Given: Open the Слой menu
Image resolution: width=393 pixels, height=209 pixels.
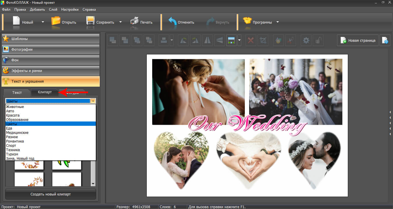Looking at the screenshot, I should pyautogui.click(x=53, y=9).
